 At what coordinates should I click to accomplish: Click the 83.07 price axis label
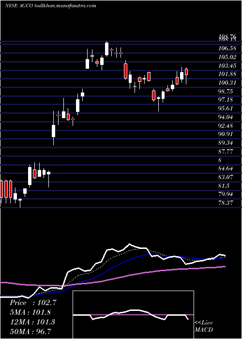coord(226,177)
